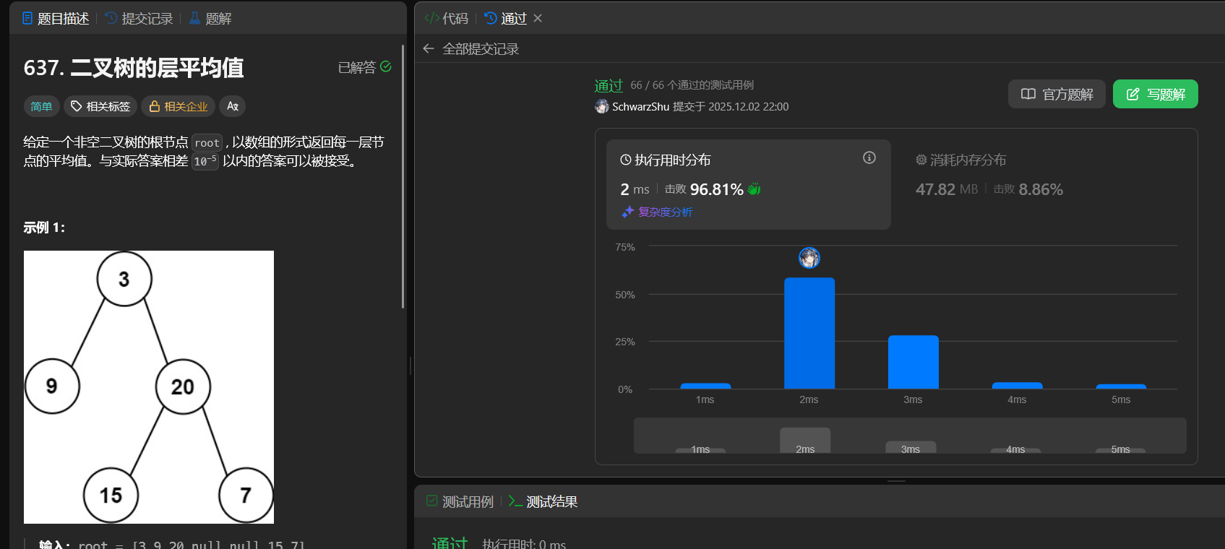Image resolution: width=1225 pixels, height=549 pixels.
Task: Open 复杂度分析 sparkle link
Action: (x=657, y=212)
